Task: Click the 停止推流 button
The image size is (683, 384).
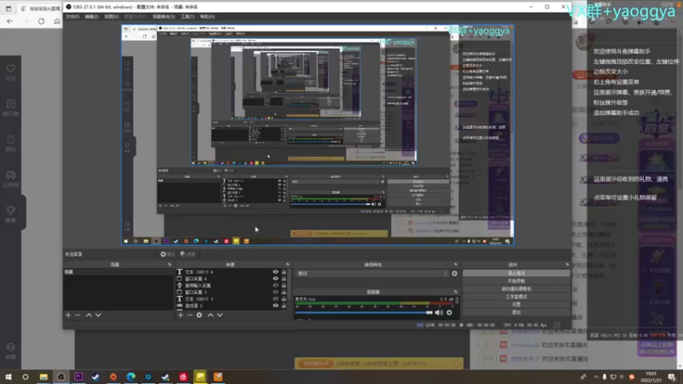Action: (517, 273)
